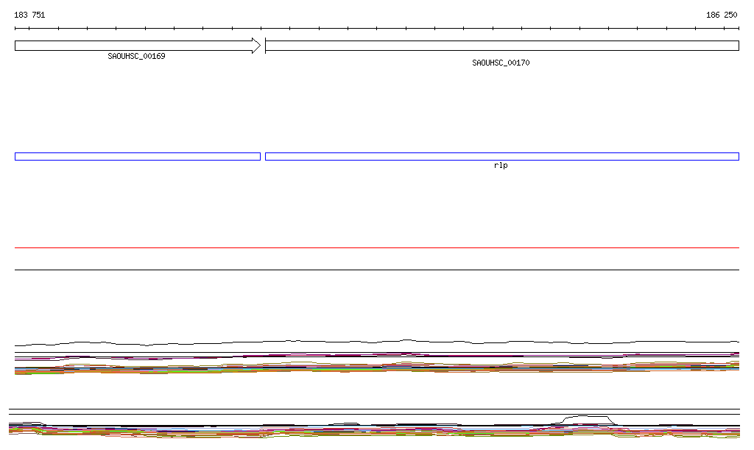Click the SAOUHSC_00169 gene label text

[136, 56]
